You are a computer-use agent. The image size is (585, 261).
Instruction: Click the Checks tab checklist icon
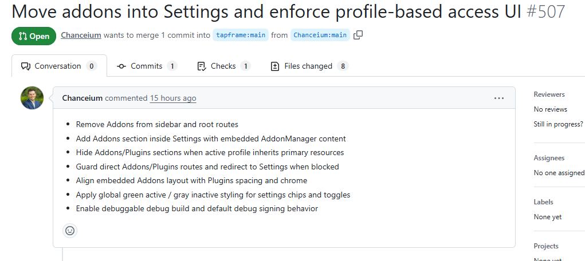coord(202,66)
